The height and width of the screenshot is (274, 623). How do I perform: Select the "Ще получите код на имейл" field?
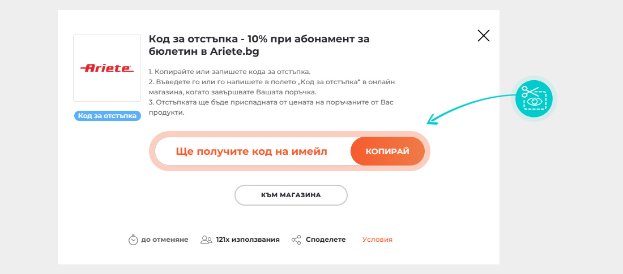[x=251, y=151]
